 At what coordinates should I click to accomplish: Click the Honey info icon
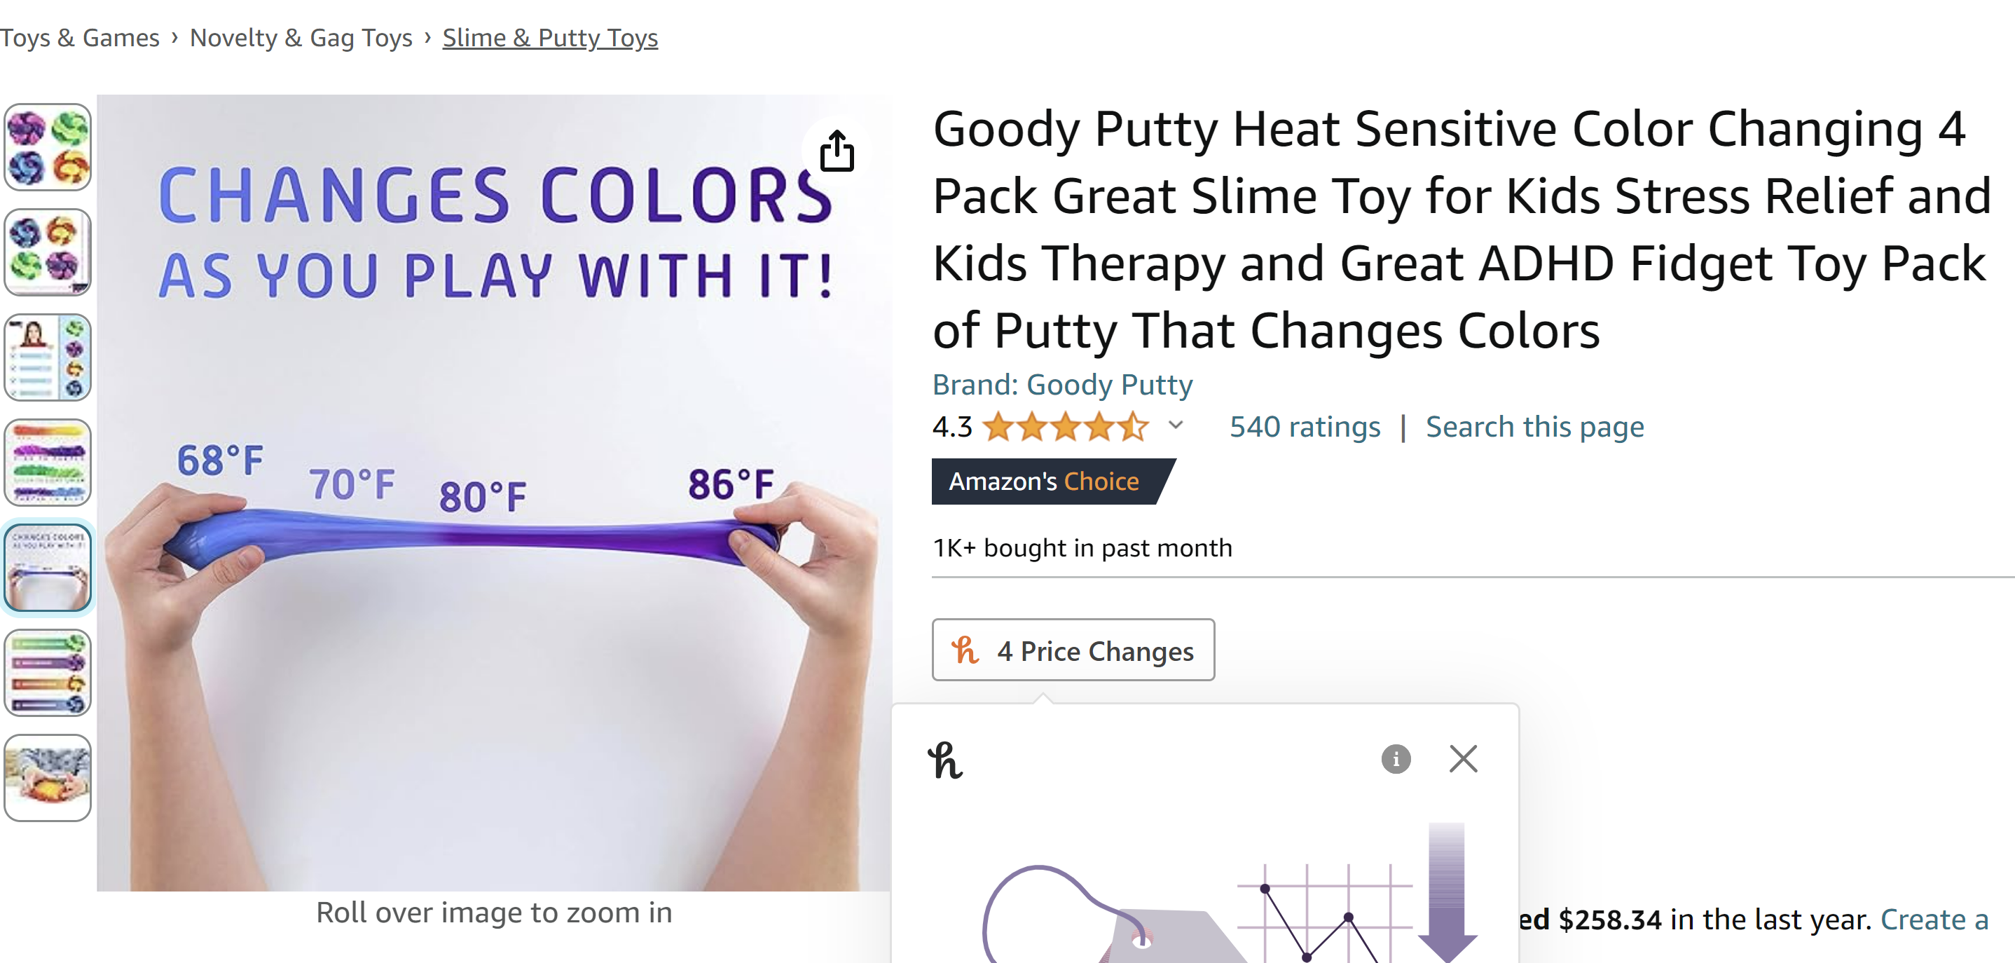coord(1396,758)
